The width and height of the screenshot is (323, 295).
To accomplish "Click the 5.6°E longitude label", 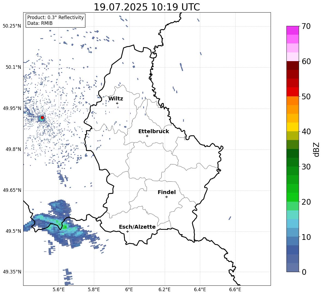I will (59, 290).
